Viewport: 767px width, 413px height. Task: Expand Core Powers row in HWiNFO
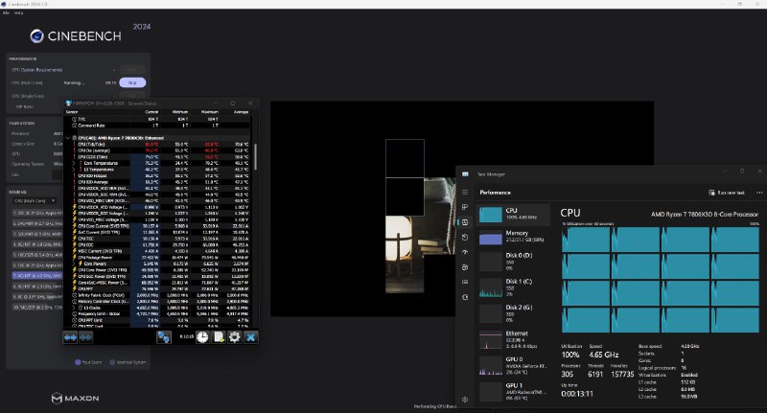click(75, 264)
